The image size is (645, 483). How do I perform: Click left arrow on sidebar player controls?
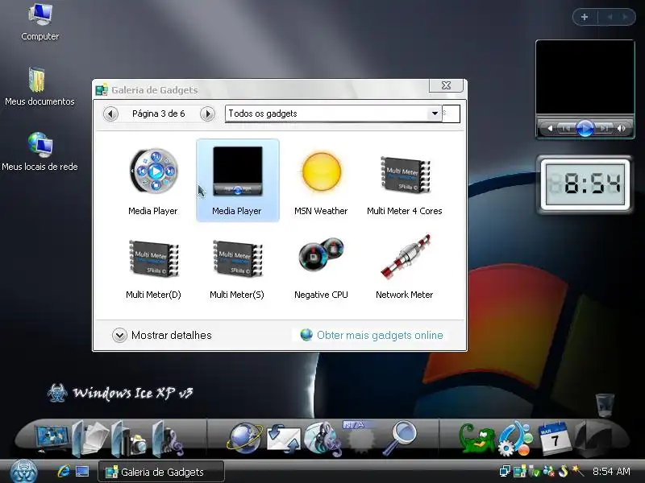pos(550,129)
